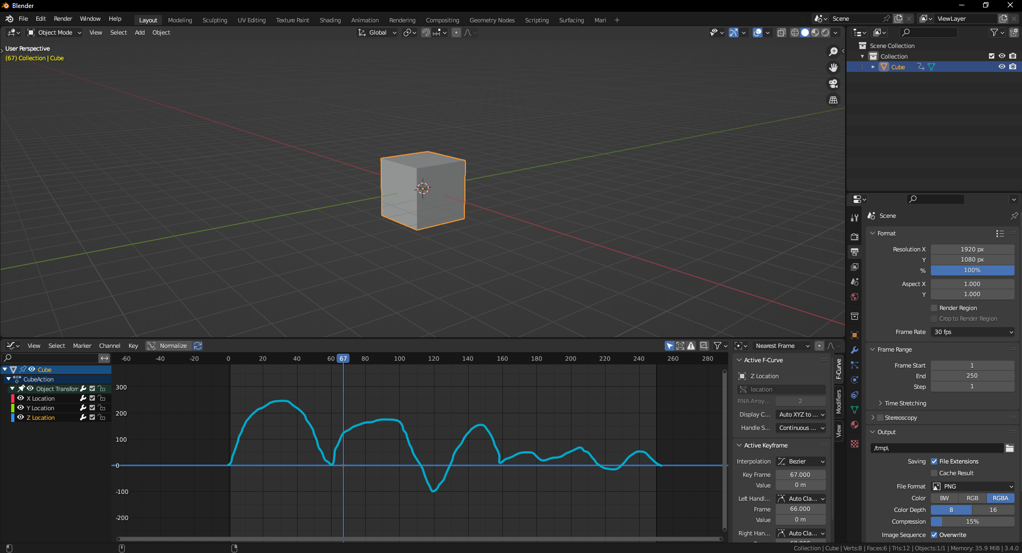Image resolution: width=1022 pixels, height=553 pixels.
Task: Click the pan hand viewport gizmo
Action: [x=833, y=68]
